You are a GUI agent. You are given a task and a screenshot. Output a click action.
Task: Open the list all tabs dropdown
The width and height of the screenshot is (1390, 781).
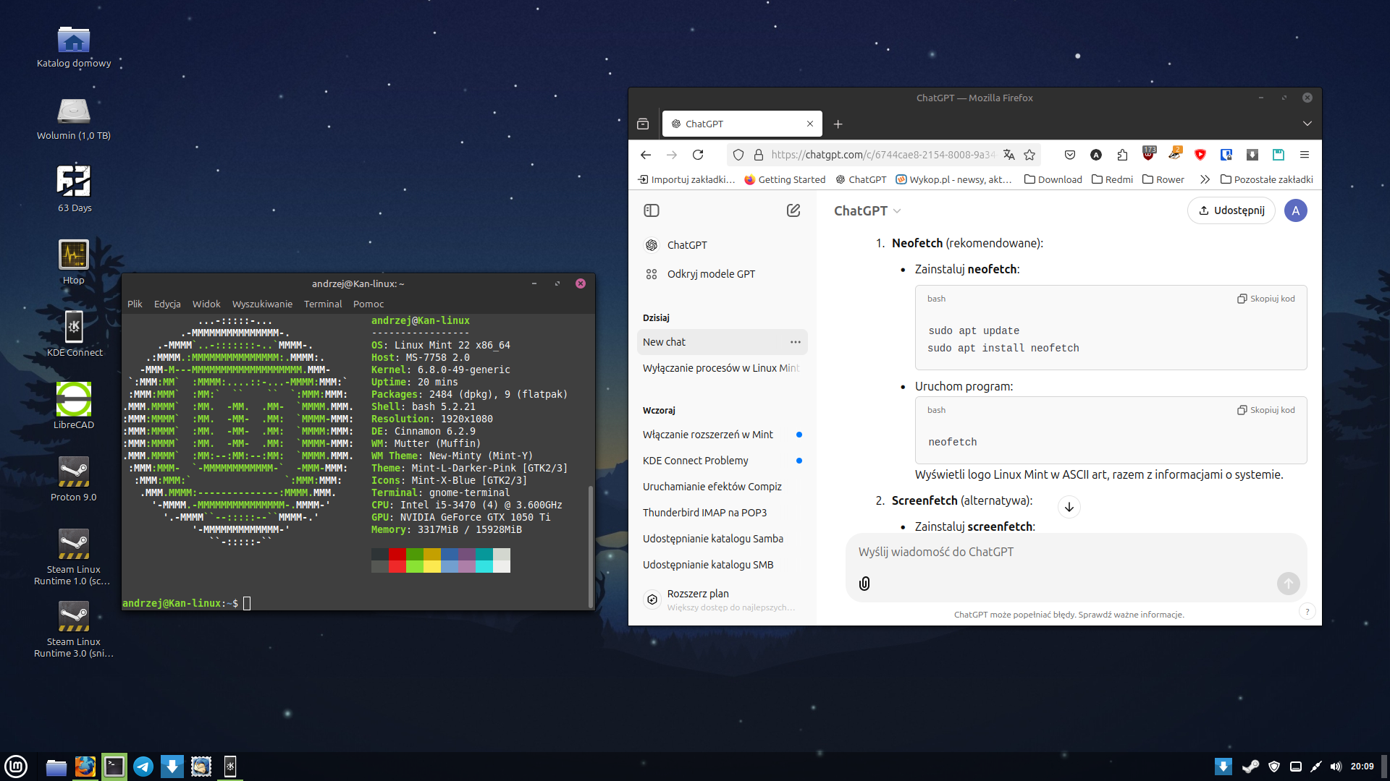pyautogui.click(x=1307, y=124)
